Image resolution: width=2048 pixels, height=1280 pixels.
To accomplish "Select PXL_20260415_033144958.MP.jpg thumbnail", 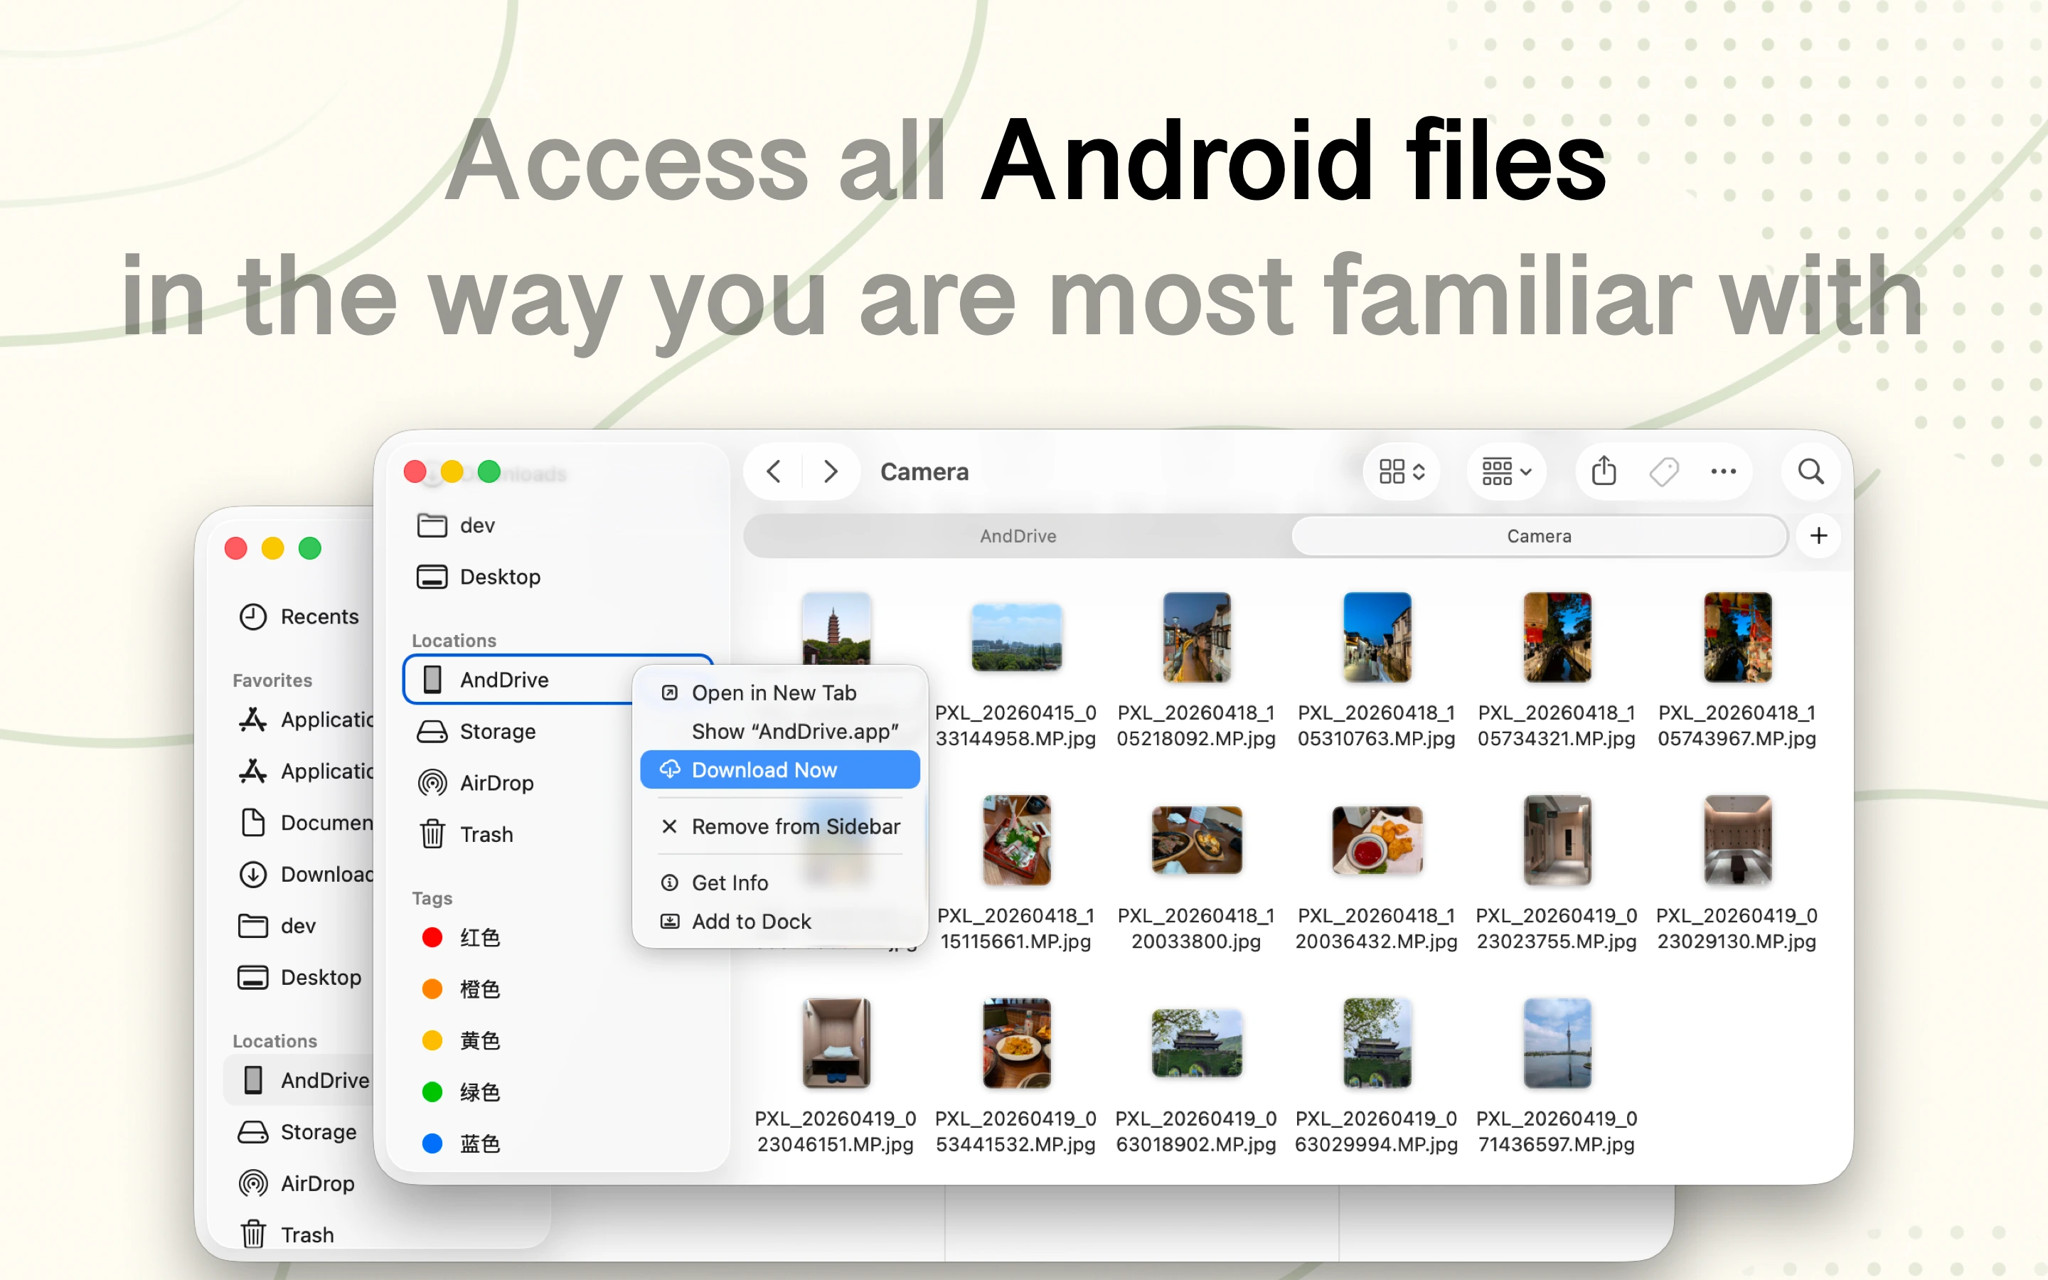I will pyautogui.click(x=1015, y=637).
